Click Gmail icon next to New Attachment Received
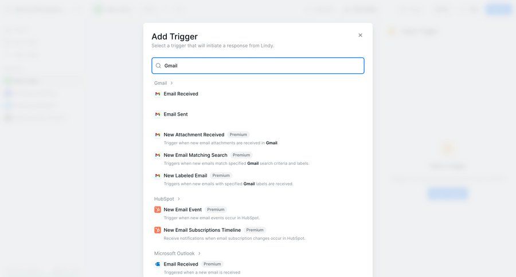Image resolution: width=516 pixels, height=277 pixels. coord(158,135)
